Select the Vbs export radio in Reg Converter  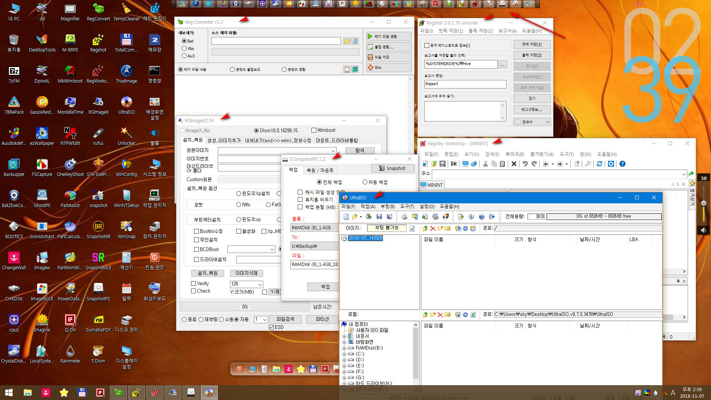coord(184,49)
